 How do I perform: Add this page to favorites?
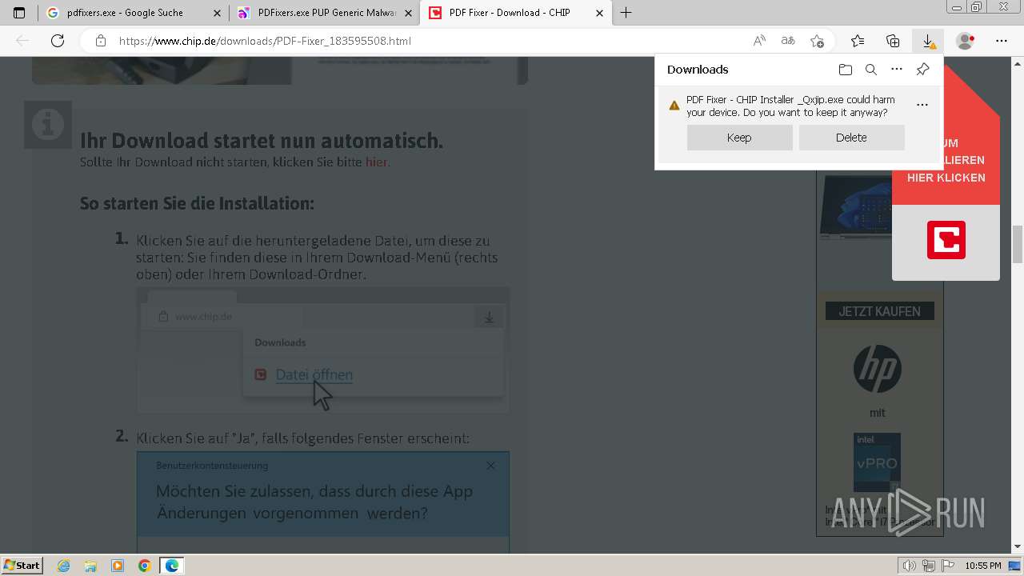point(817,41)
